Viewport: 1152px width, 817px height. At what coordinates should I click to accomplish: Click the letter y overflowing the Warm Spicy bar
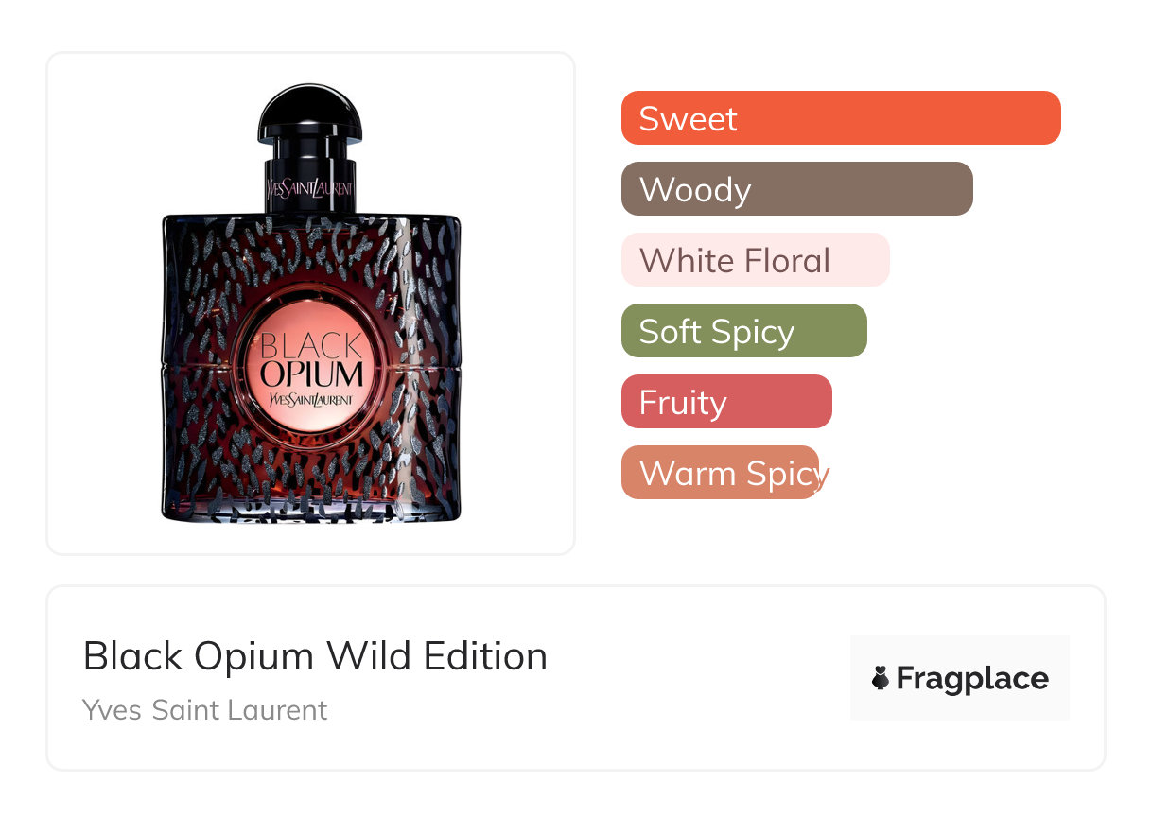tap(824, 477)
